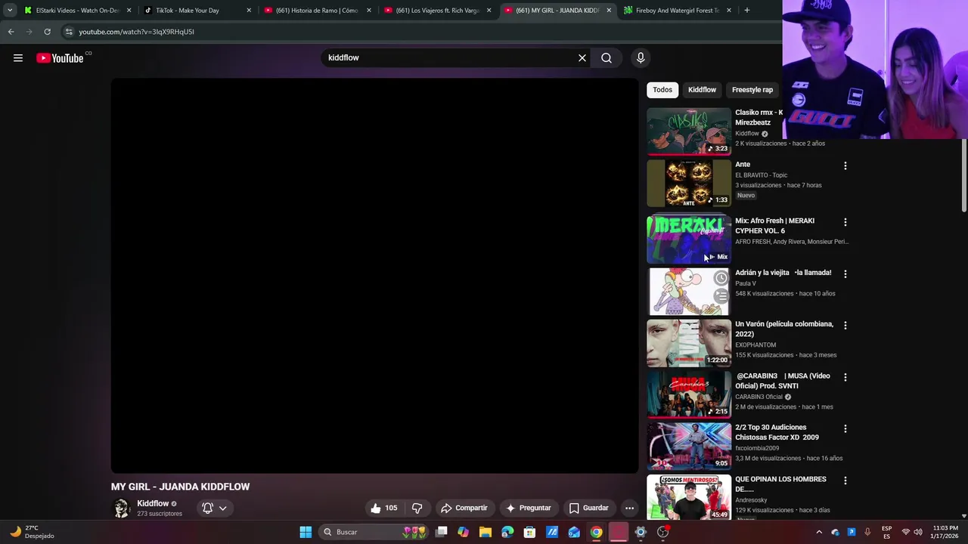Select the Freestyle rap filter chip
968x544 pixels.
coord(752,90)
